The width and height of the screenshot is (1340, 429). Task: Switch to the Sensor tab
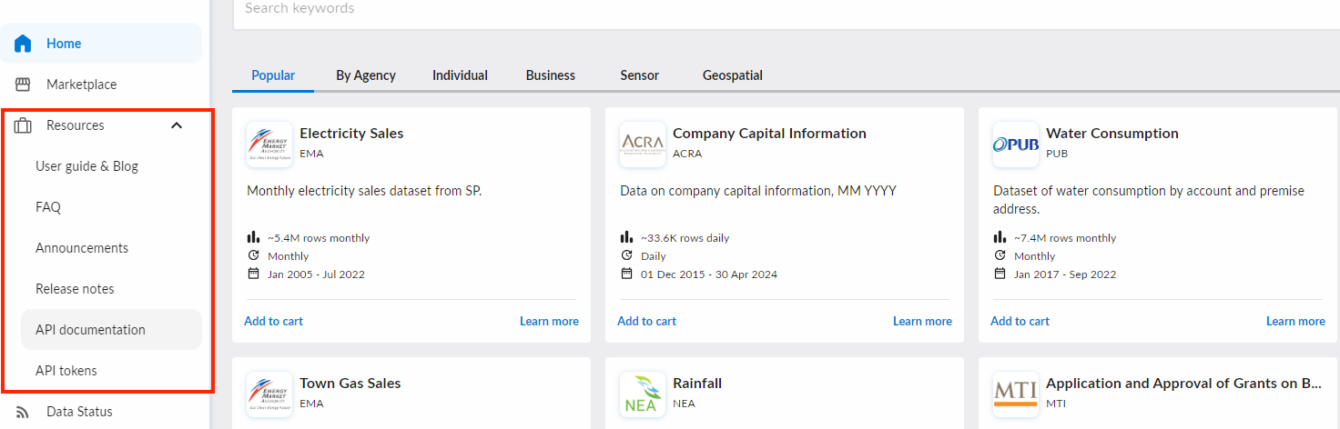[640, 75]
